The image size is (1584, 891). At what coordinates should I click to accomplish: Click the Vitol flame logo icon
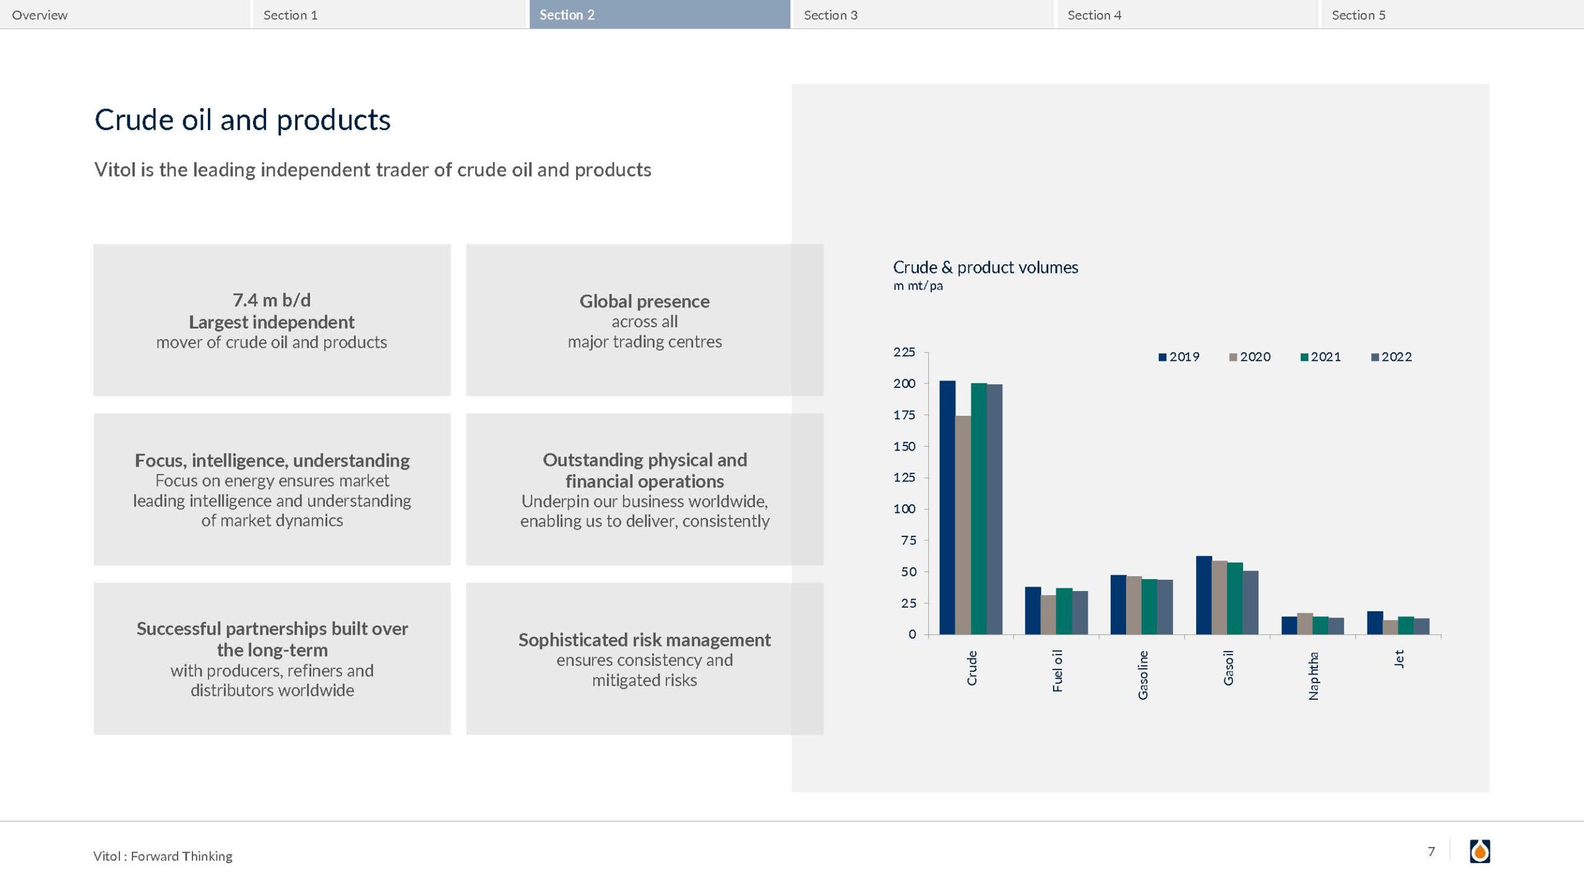(x=1479, y=851)
